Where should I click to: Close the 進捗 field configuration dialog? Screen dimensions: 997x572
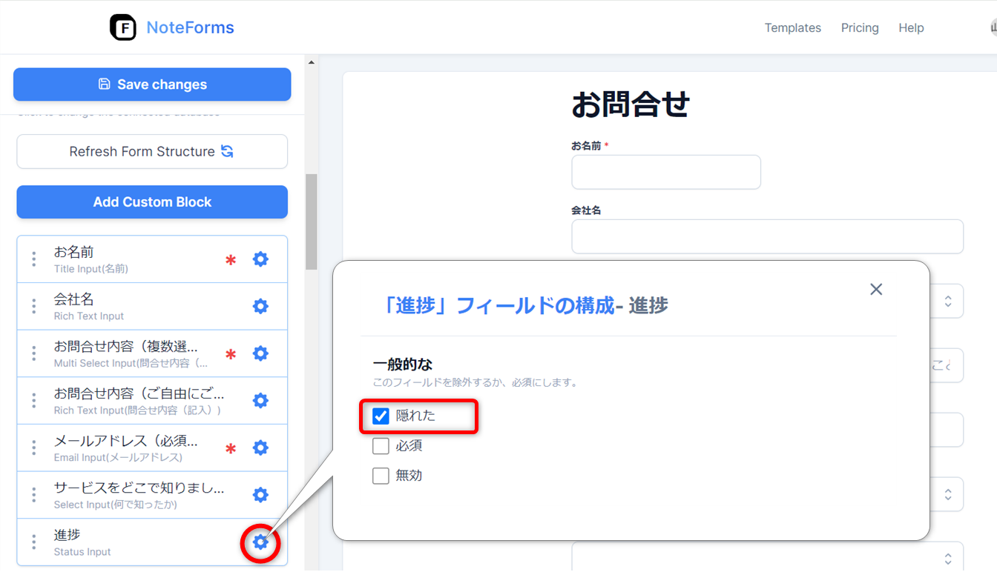pos(876,289)
